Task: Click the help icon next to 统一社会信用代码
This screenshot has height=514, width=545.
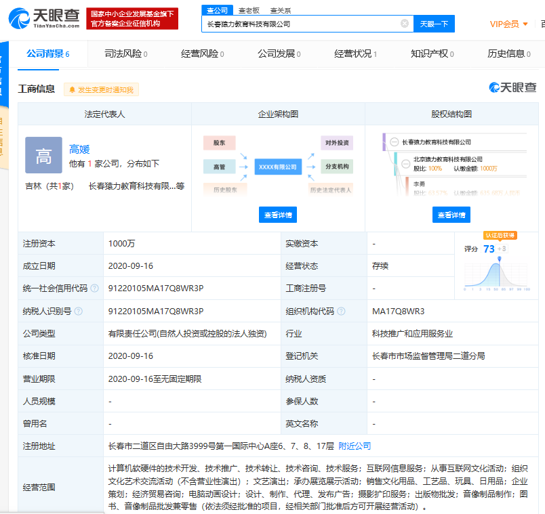Action: click(94, 288)
